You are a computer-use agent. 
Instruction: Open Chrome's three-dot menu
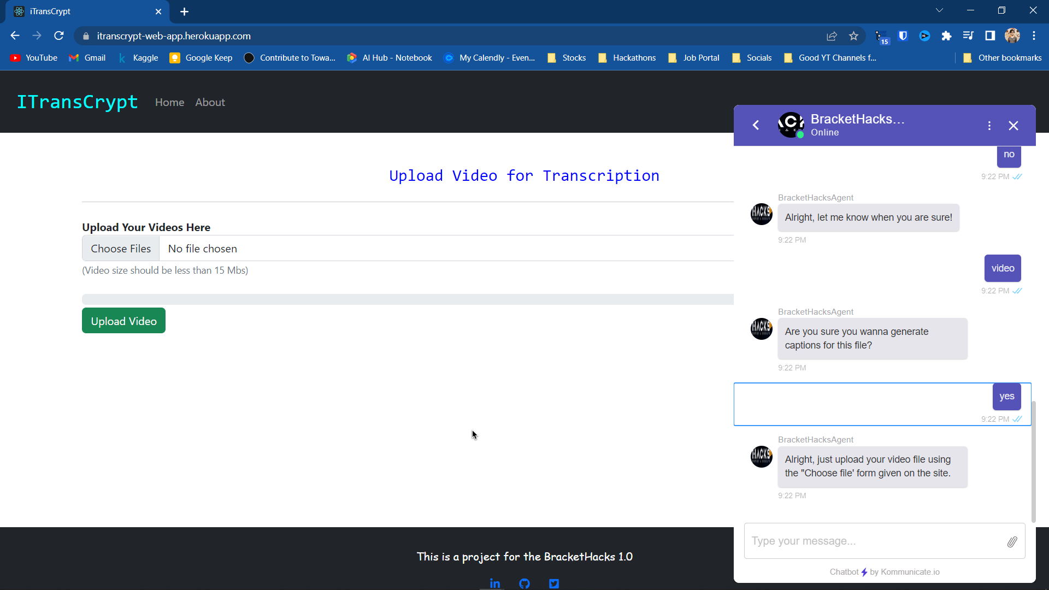[x=1034, y=36]
